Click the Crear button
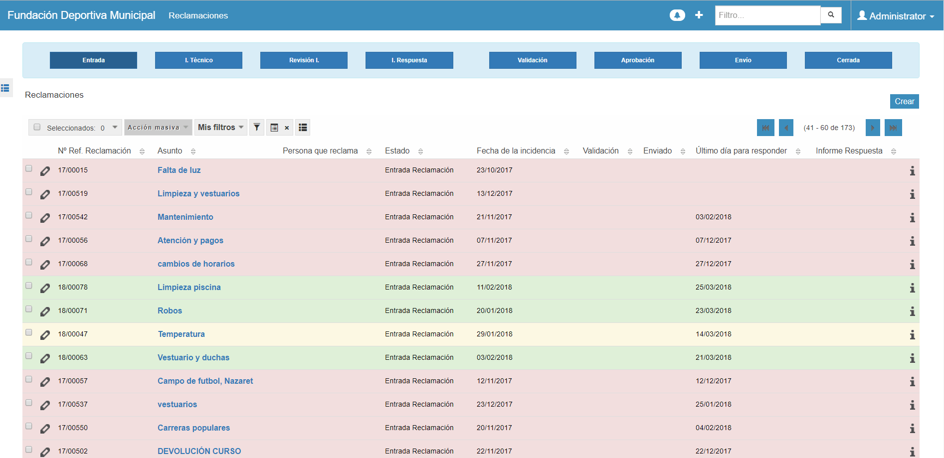944x458 pixels. [904, 101]
